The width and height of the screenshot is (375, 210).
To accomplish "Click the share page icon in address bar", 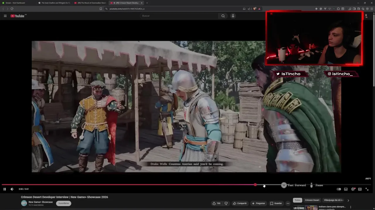I will click(x=249, y=9).
